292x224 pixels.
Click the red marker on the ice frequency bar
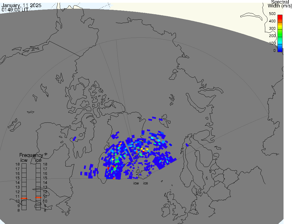click(38, 197)
